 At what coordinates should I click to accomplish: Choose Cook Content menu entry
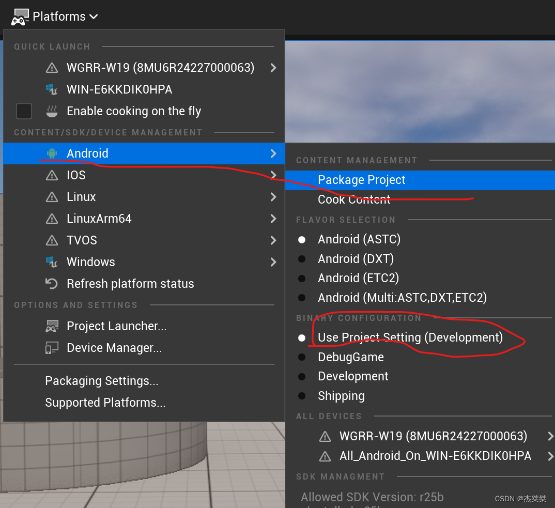click(420, 199)
